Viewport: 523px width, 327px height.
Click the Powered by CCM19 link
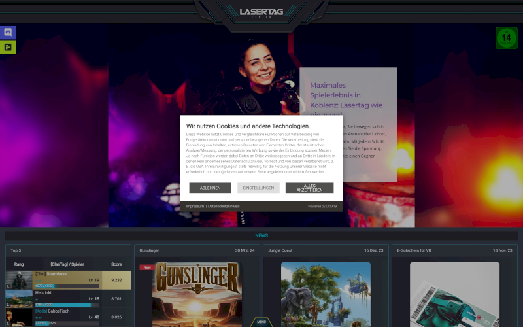coord(322,206)
